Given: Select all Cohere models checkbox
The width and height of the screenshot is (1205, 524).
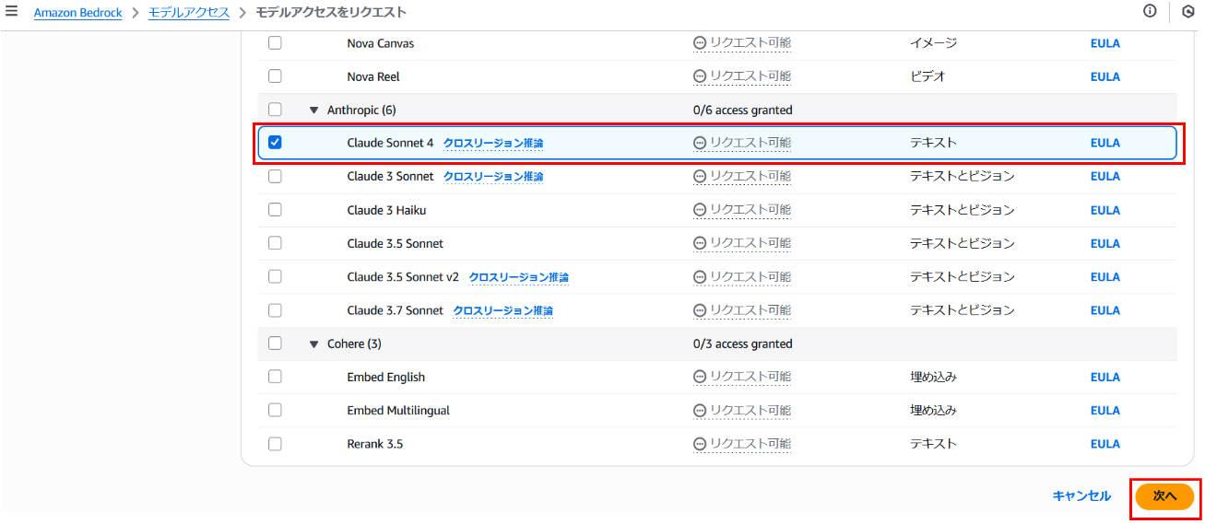Looking at the screenshot, I should [275, 344].
